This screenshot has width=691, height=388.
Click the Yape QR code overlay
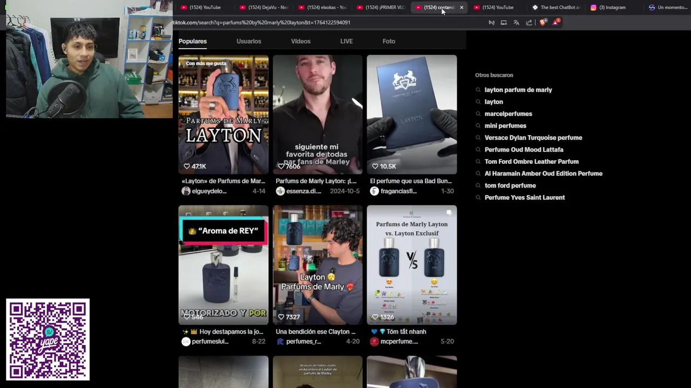tap(48, 339)
